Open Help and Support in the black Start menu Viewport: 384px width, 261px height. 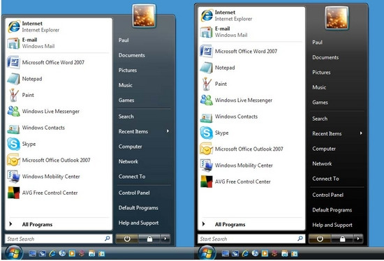point(337,225)
